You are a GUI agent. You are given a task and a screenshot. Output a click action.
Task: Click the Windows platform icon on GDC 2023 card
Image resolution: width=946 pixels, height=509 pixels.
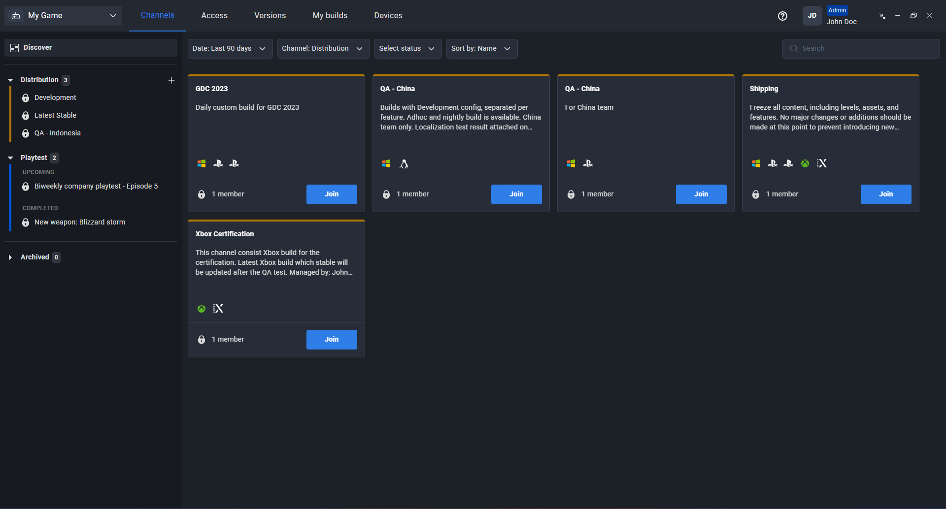(x=202, y=163)
